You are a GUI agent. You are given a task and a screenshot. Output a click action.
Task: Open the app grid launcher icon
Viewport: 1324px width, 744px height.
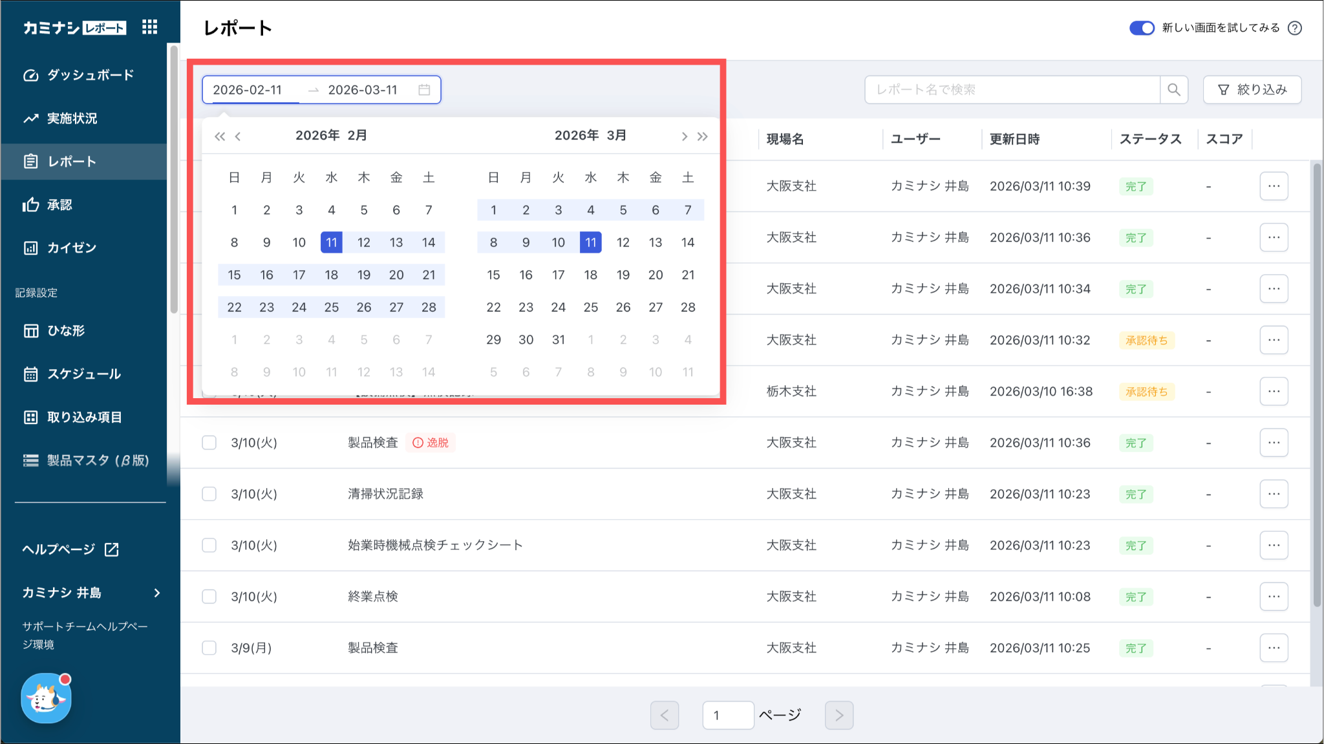pos(150,27)
